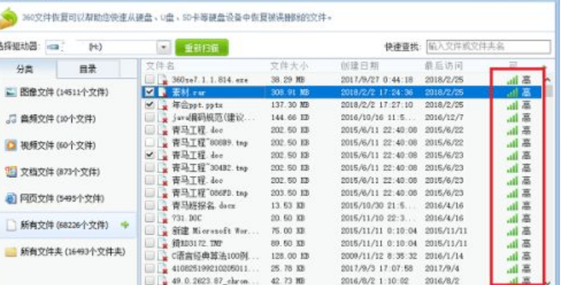Click the file icon of 素材.rar
574x285 pixels.
tap(162, 92)
